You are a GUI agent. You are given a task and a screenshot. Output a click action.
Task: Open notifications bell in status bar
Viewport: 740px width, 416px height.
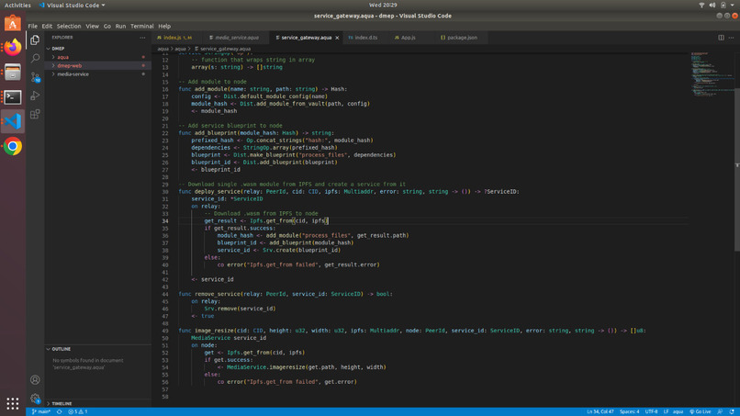tap(732, 411)
